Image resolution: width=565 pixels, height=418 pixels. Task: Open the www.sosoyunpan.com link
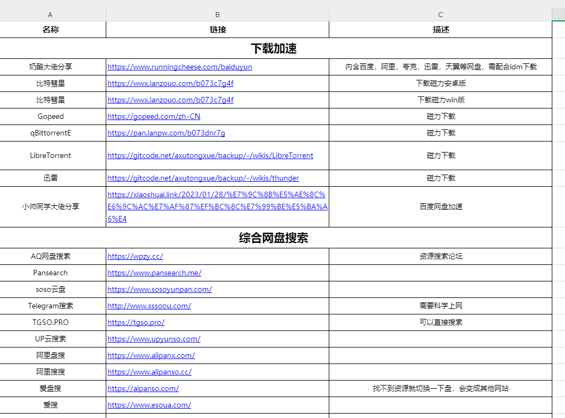click(160, 289)
